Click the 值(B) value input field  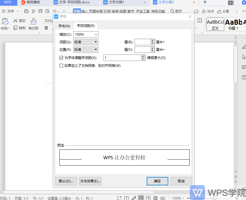click(143, 42)
